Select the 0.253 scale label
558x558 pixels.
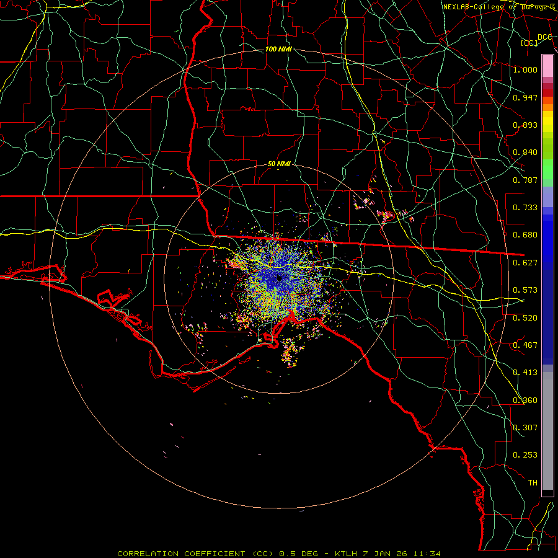525,455
